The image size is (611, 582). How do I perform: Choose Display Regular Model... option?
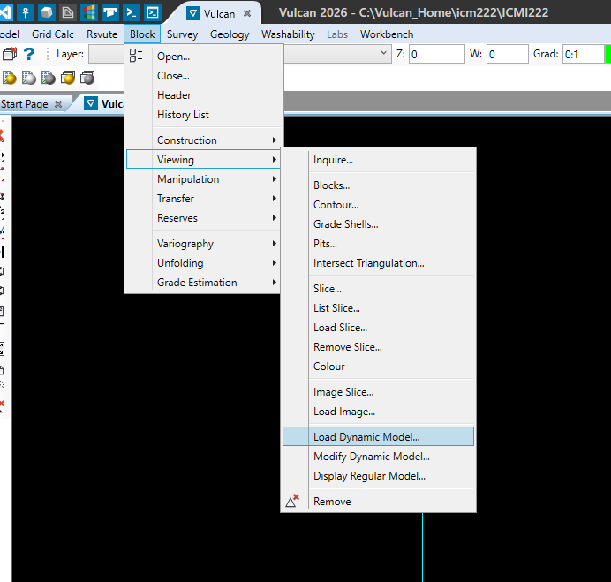pos(378,476)
